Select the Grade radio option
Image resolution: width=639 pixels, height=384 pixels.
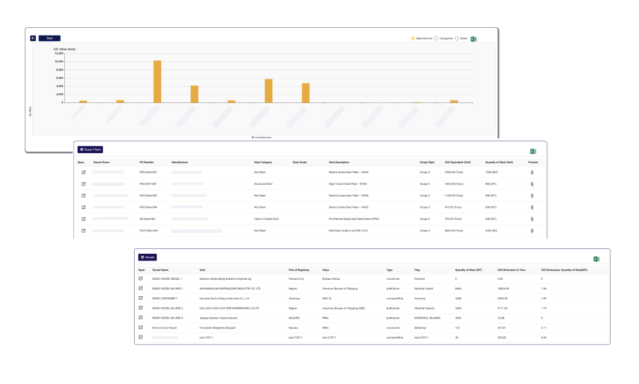[456, 38]
